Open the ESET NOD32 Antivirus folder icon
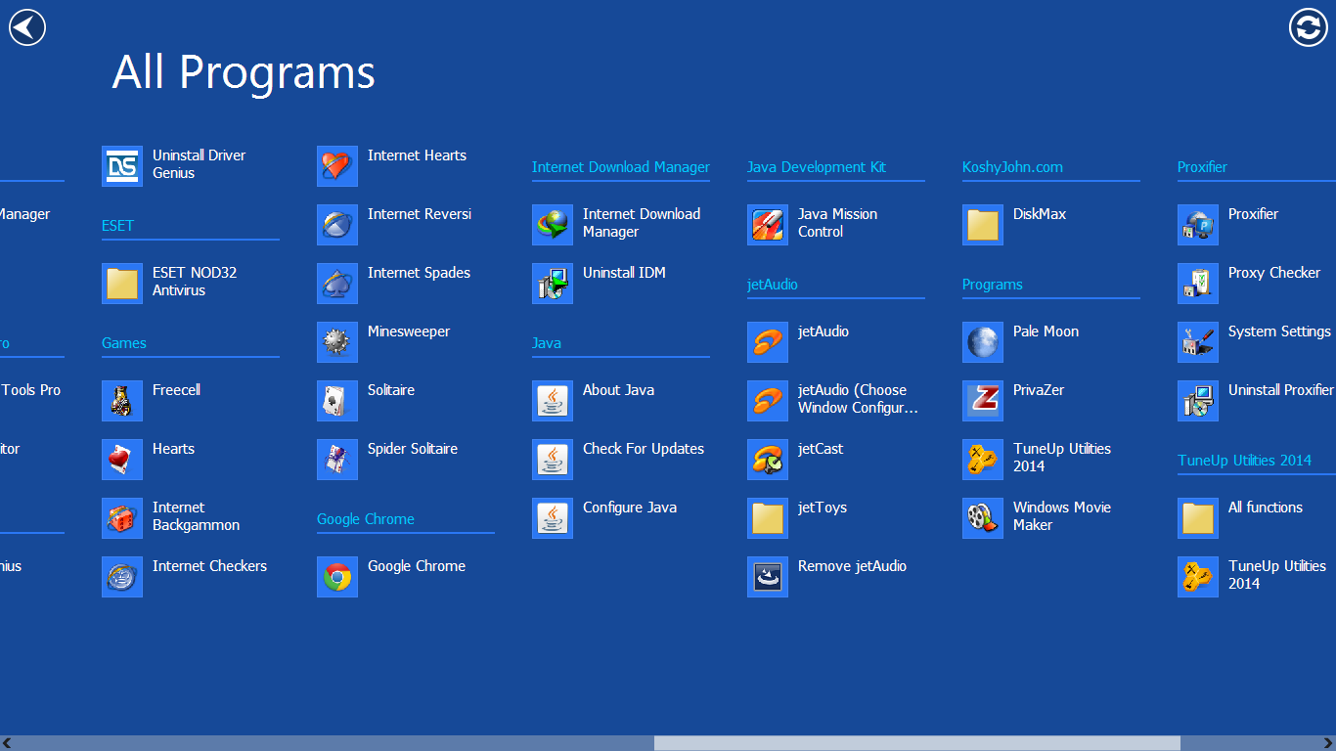Viewport: 1336px width, 751px height. point(122,284)
